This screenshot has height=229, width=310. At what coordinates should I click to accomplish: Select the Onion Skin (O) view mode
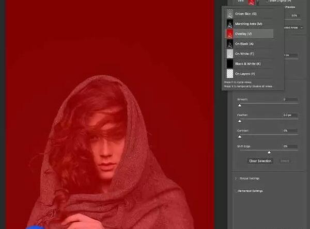pos(249,14)
